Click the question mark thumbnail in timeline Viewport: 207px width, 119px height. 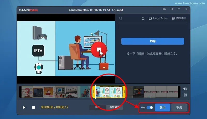point(27,92)
